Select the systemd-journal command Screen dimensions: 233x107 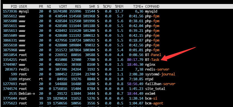click(x=160, y=74)
